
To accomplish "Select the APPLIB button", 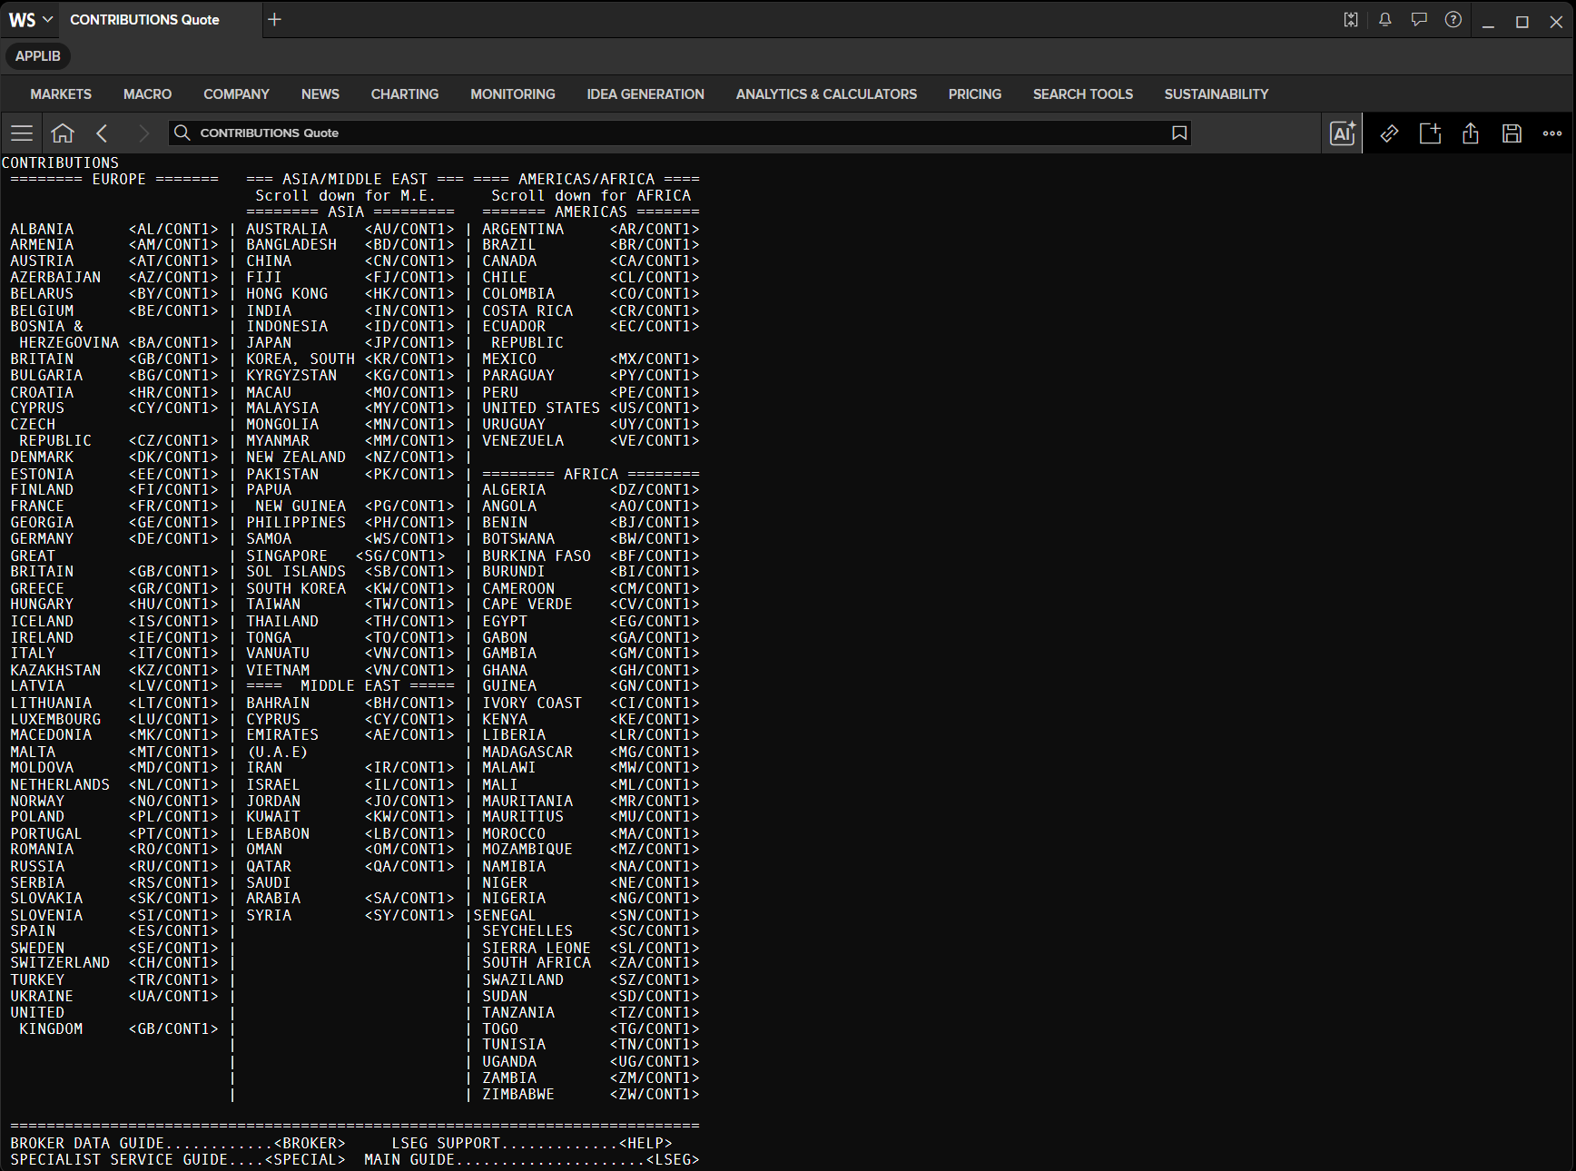I will [x=38, y=56].
